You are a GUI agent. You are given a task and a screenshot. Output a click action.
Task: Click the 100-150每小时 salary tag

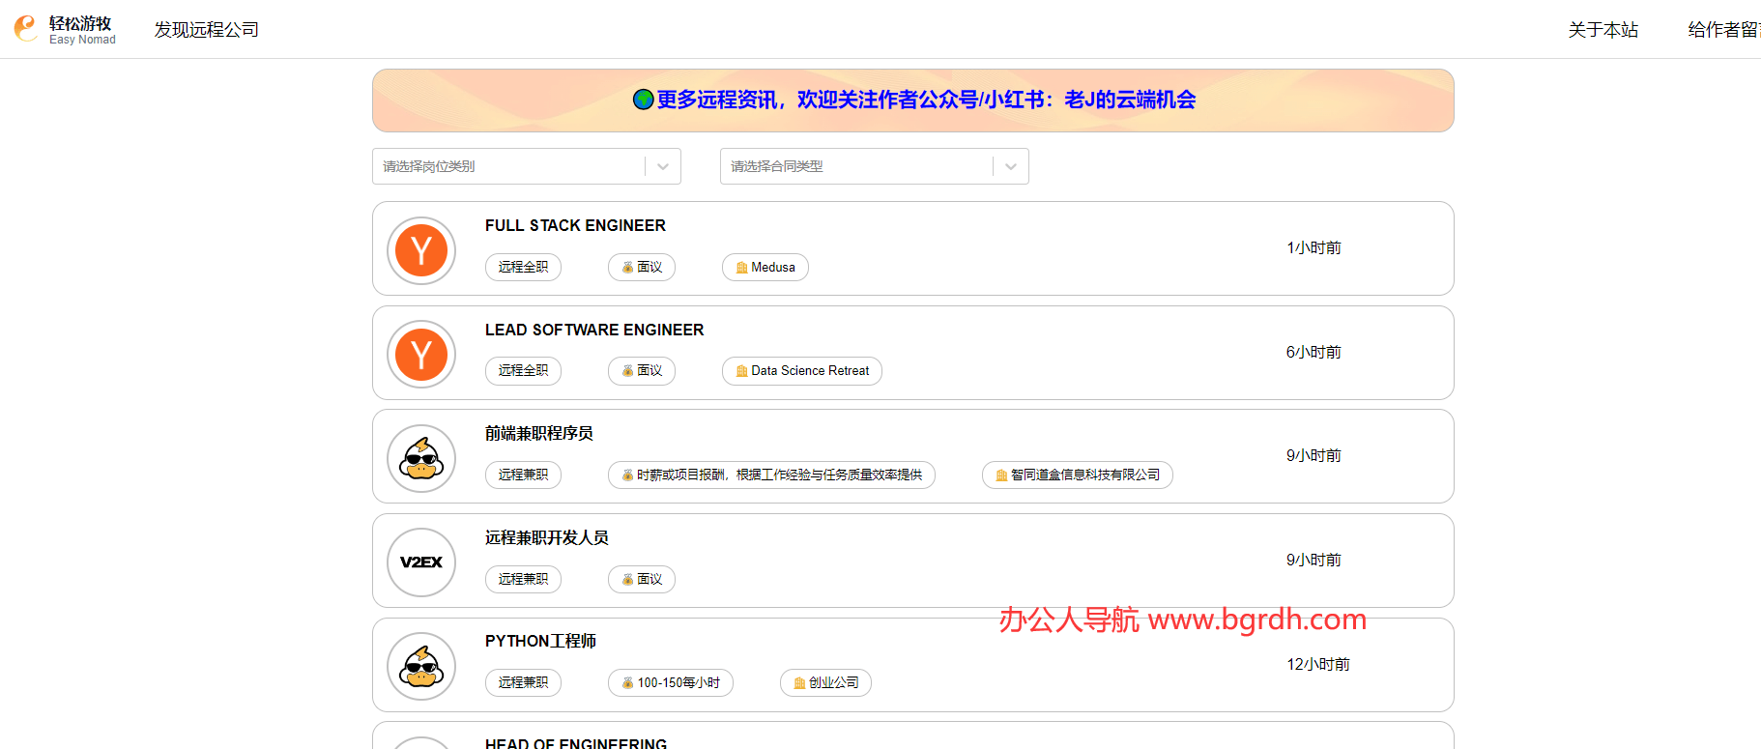point(670,682)
